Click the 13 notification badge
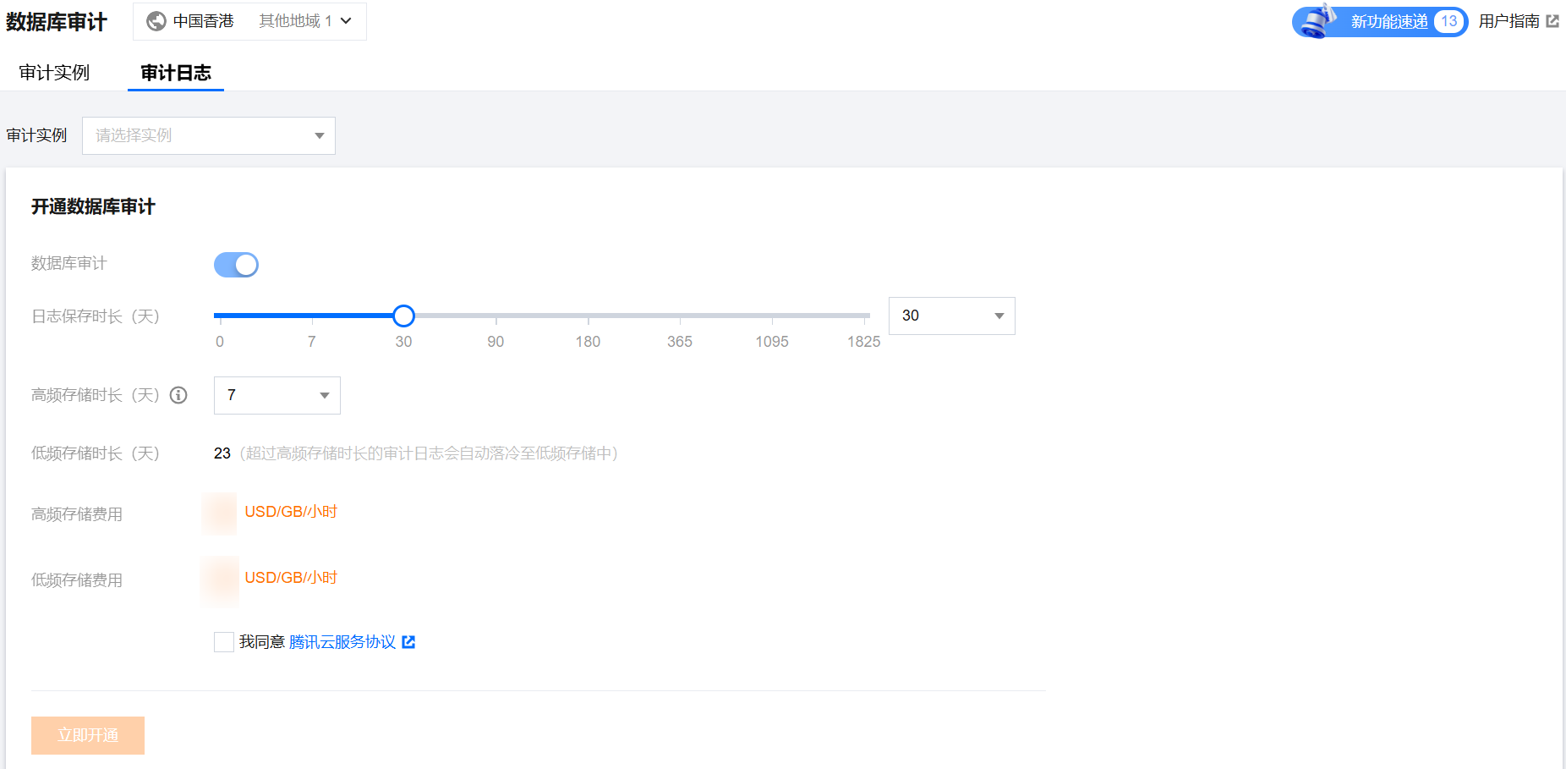The height and width of the screenshot is (769, 1566). pyautogui.click(x=1448, y=21)
